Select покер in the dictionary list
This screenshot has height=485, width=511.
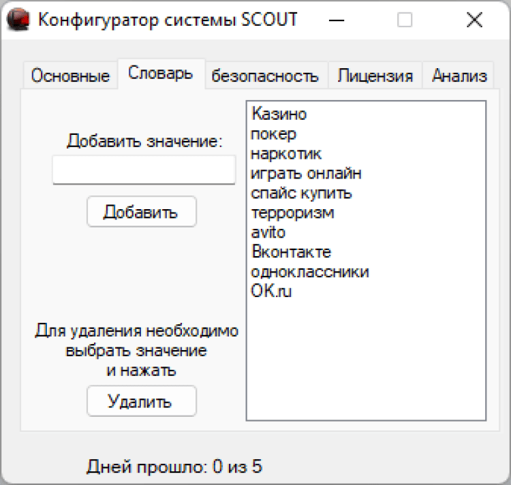(x=273, y=134)
